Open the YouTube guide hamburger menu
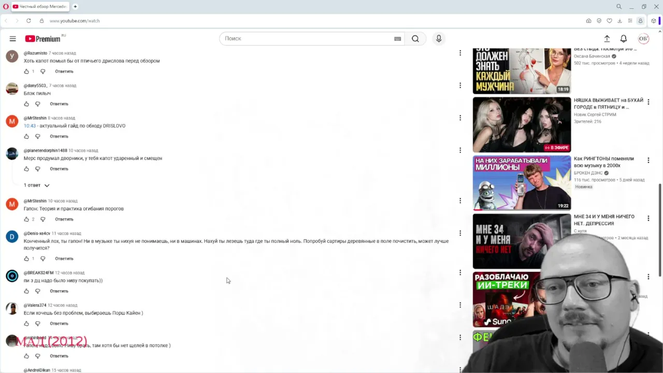 [13, 38]
